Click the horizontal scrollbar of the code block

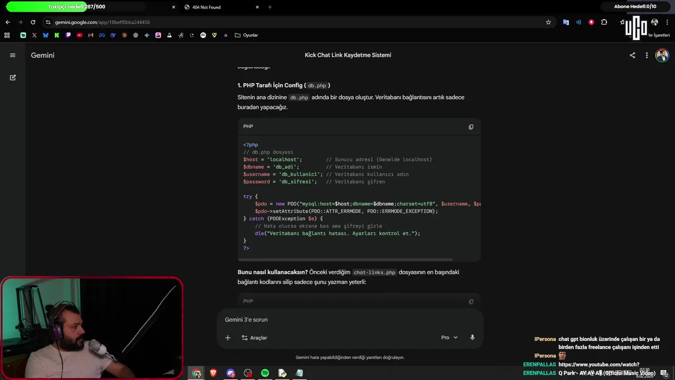(x=345, y=260)
